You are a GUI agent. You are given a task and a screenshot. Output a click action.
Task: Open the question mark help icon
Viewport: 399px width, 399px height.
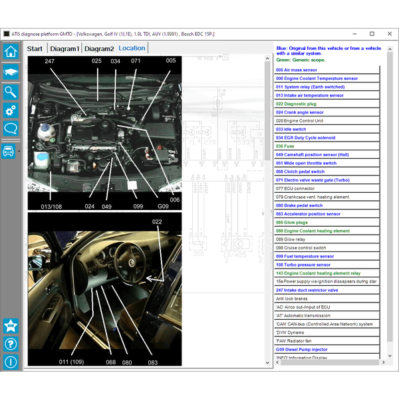[x=11, y=344]
